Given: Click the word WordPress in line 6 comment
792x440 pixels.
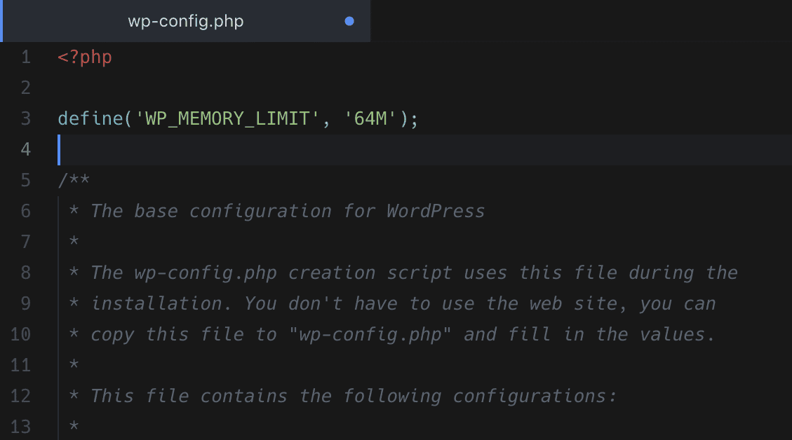Looking at the screenshot, I should point(435,211).
